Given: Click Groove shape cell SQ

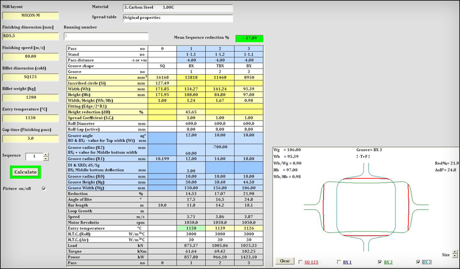Looking at the screenshot, I should coord(162,66).
